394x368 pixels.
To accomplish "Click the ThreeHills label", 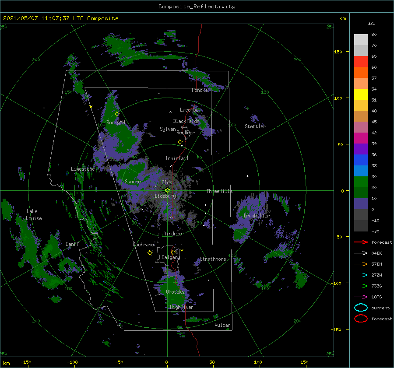I will (219, 191).
